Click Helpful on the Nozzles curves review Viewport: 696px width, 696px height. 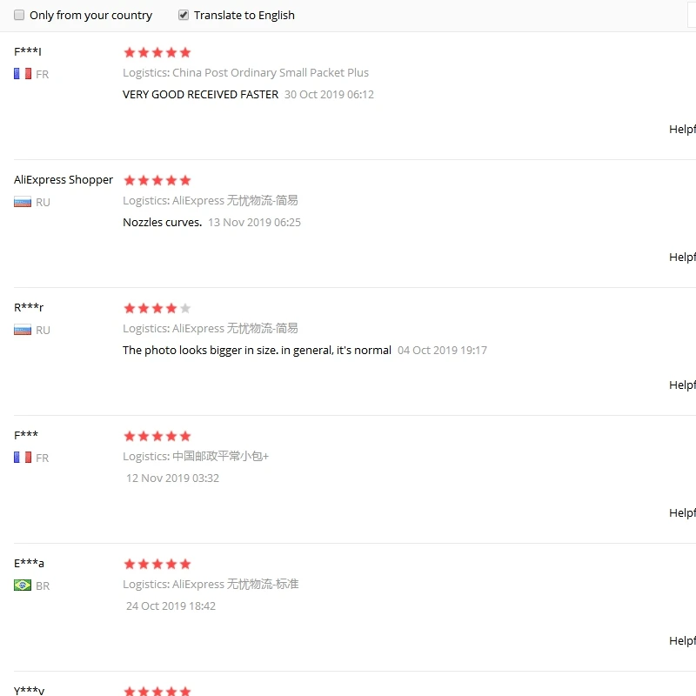[x=682, y=257]
